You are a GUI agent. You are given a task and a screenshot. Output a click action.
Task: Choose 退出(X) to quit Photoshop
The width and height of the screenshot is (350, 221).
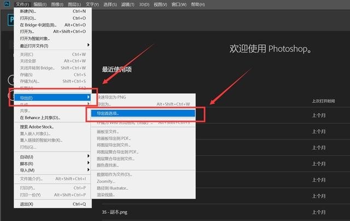point(52,204)
